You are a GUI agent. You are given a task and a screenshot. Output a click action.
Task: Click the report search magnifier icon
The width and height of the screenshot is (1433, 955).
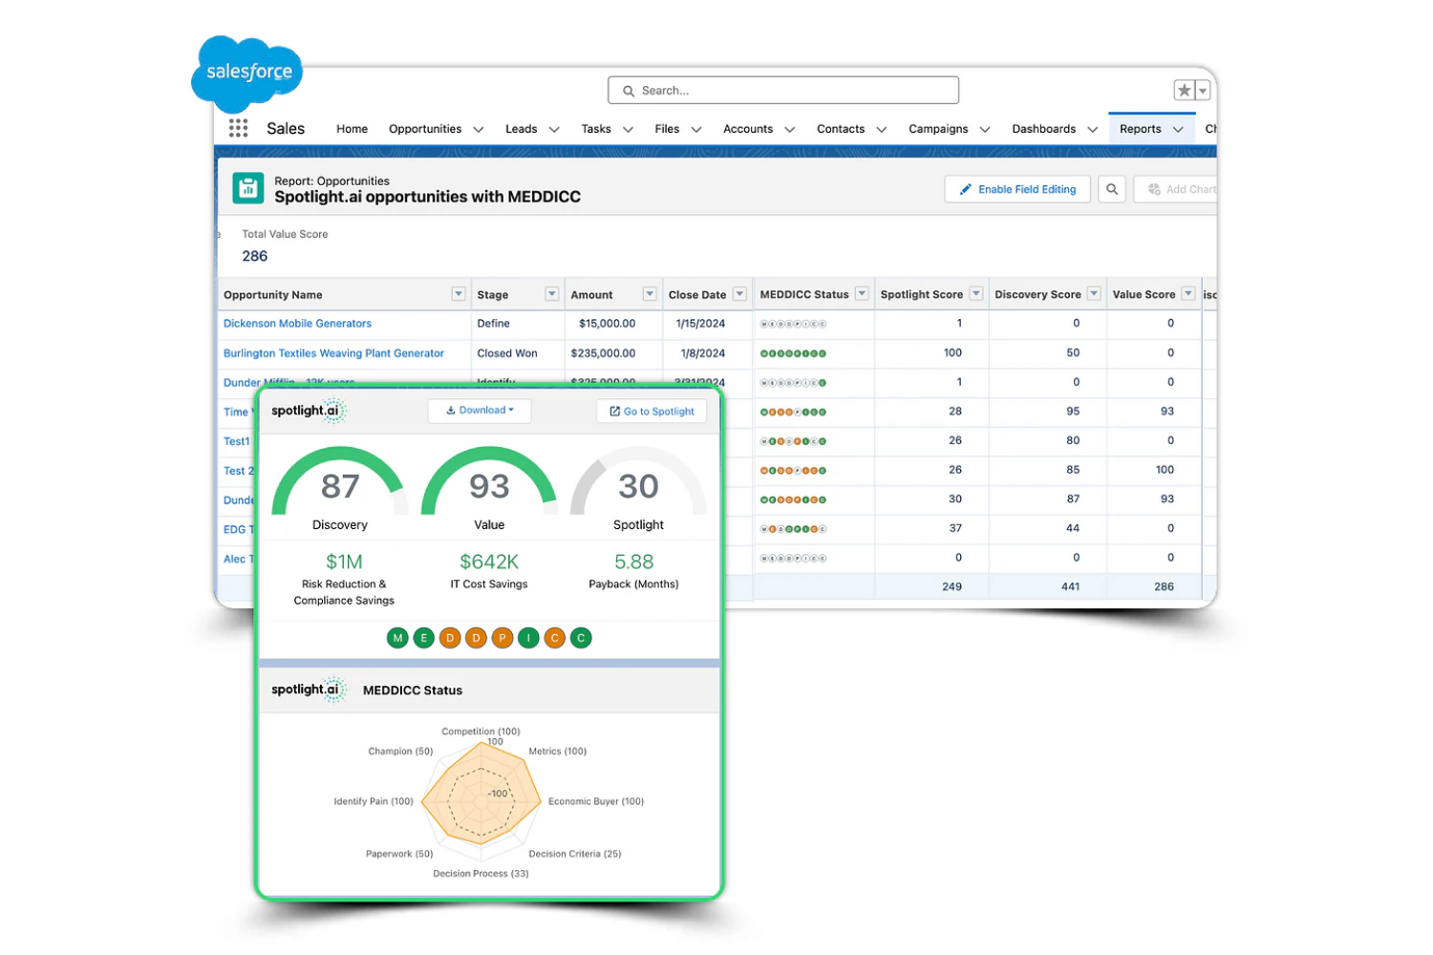point(1111,189)
